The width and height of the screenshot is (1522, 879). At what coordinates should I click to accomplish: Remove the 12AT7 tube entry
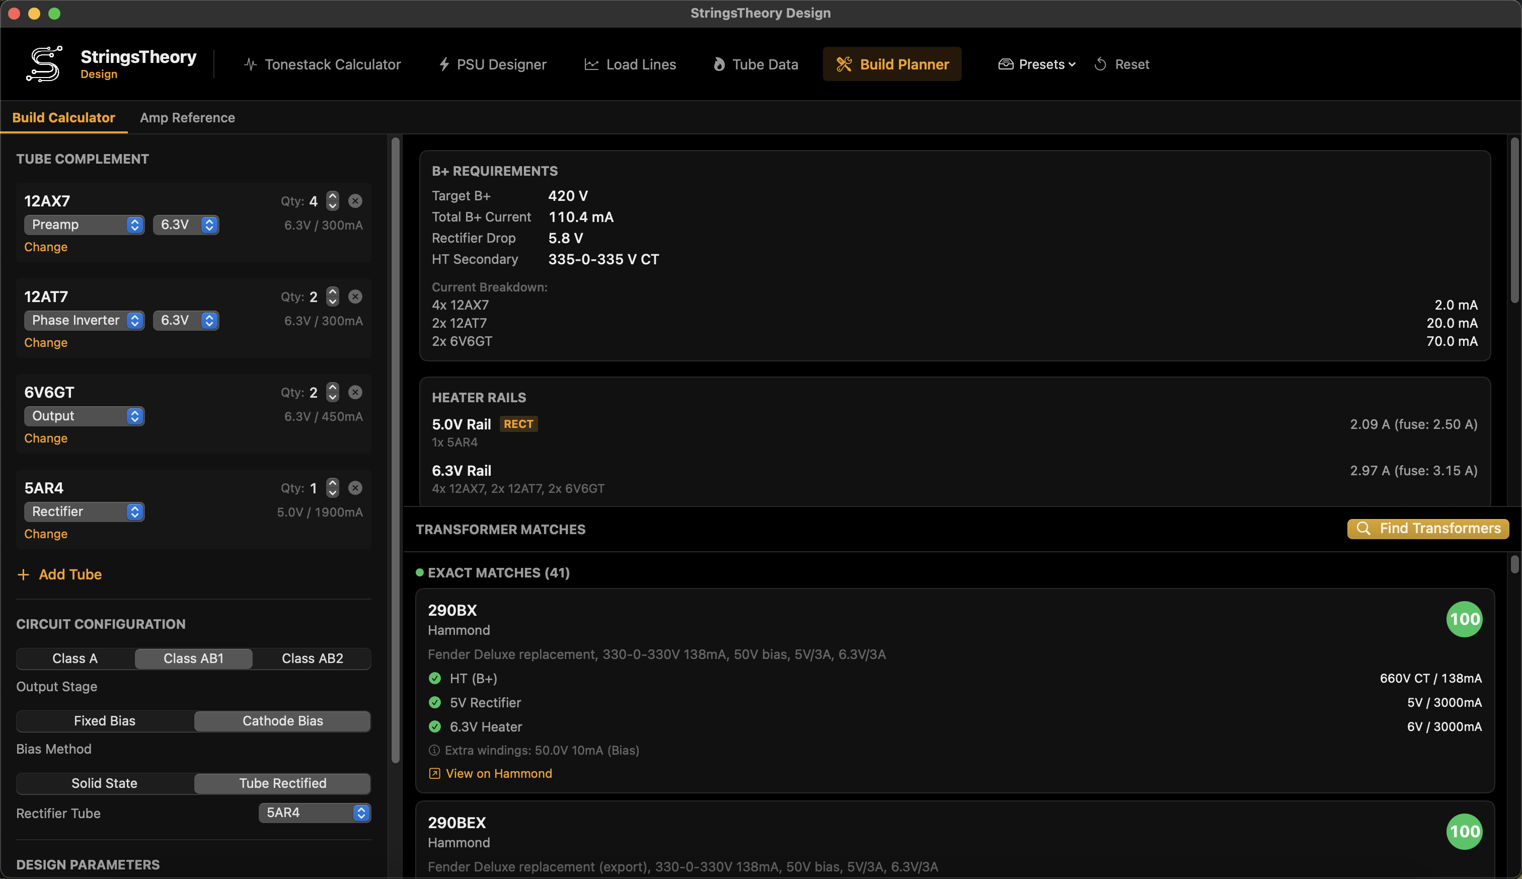pos(355,297)
